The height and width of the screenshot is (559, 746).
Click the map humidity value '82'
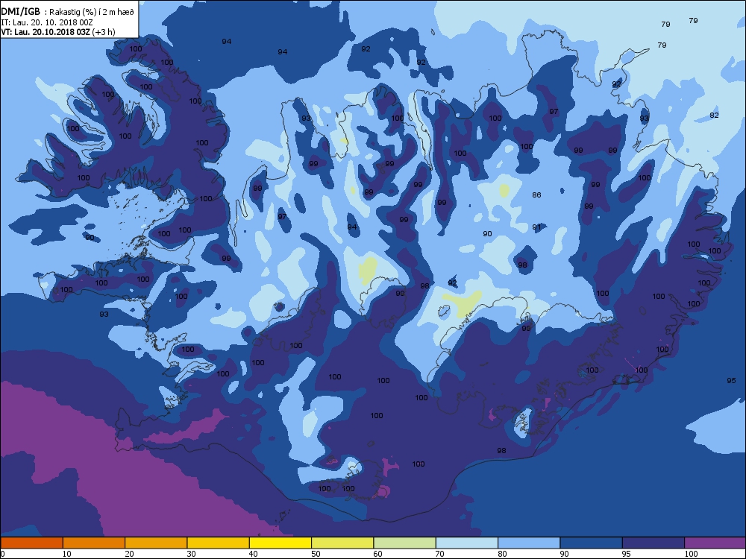coord(714,115)
